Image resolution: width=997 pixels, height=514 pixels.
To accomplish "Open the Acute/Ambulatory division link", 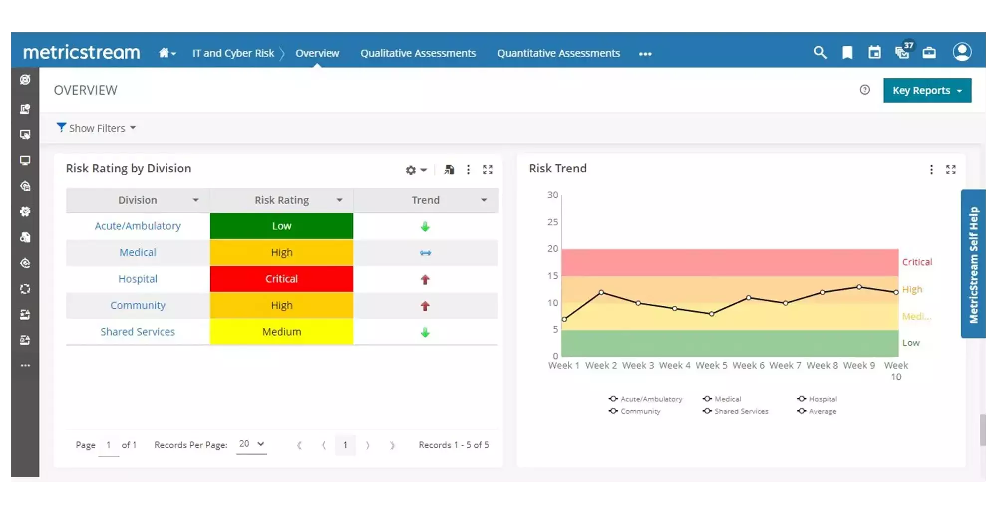I will pyautogui.click(x=138, y=226).
